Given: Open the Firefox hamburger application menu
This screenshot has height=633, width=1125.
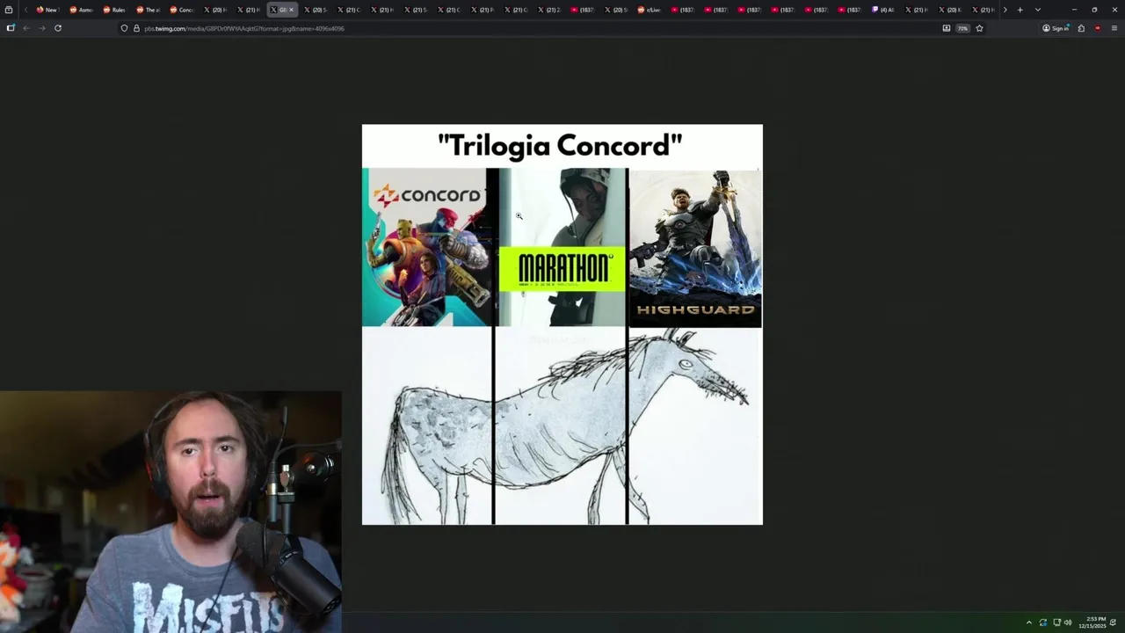Looking at the screenshot, I should coord(1114,28).
